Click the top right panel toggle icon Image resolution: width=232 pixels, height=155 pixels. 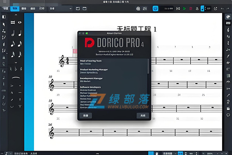pos(228,17)
